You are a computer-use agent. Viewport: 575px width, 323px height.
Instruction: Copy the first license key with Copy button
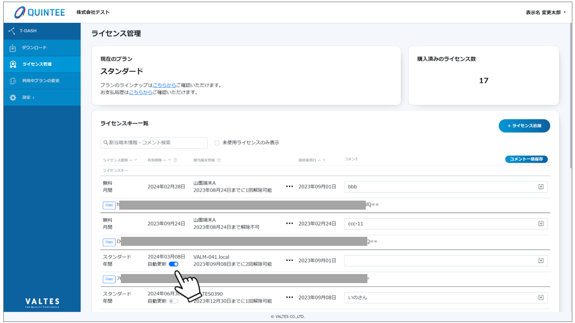click(109, 205)
